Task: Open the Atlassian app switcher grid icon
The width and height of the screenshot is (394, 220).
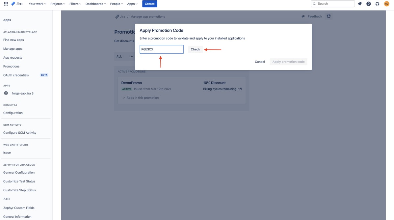Action: pyautogui.click(x=6, y=4)
